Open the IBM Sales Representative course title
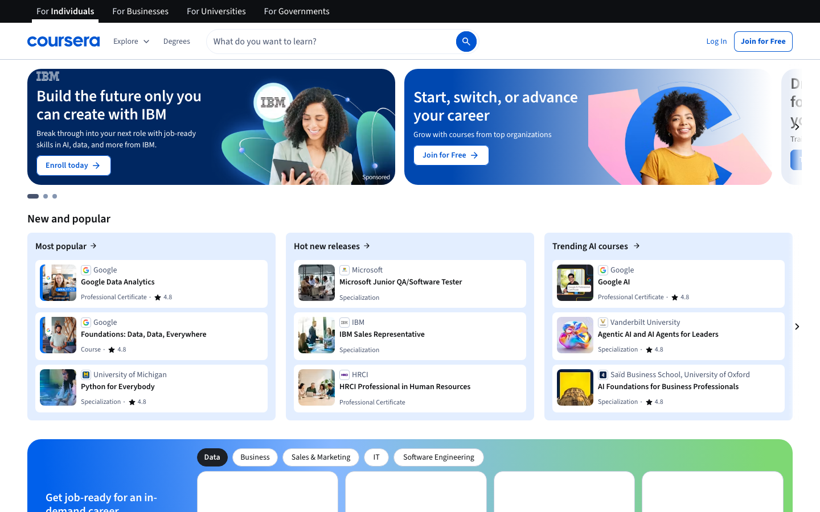Screen dimensions: 820x512 point(382,335)
